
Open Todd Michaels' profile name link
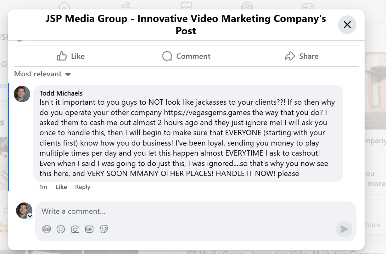coord(61,93)
